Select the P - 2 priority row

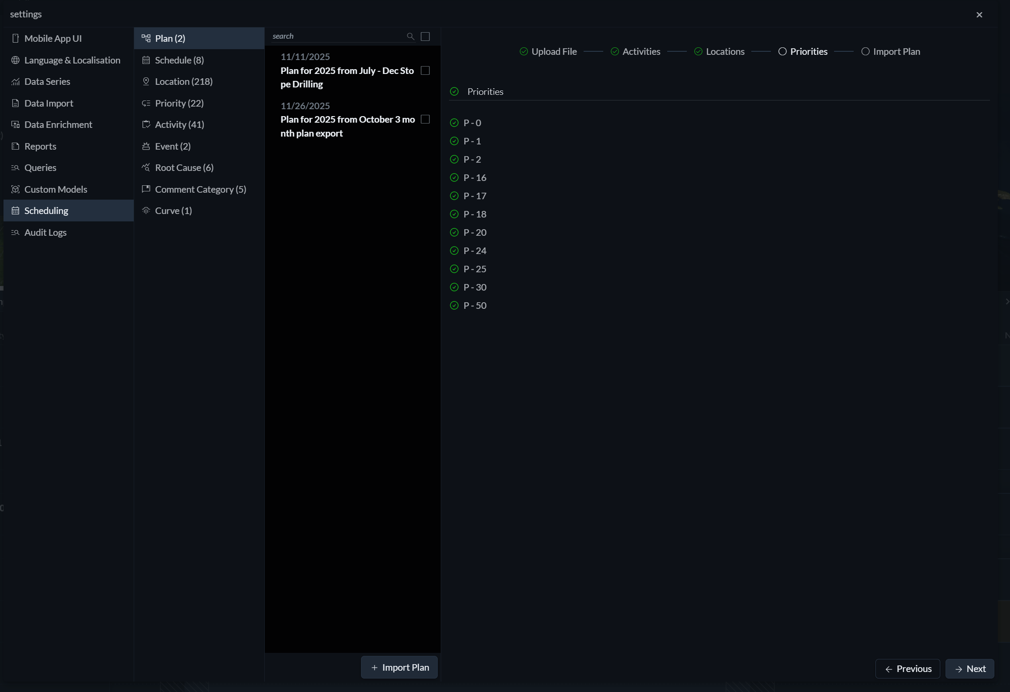[x=472, y=159]
